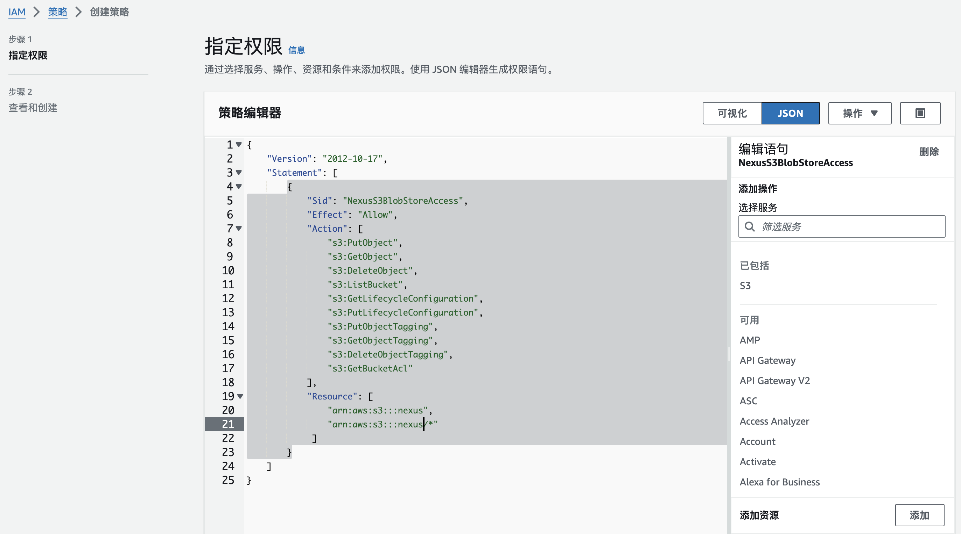
Task: Click the fullscreen editor icon button
Action: (920, 113)
